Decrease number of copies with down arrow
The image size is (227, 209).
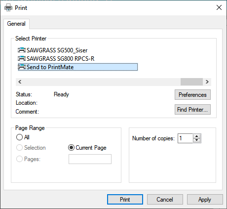[x=197, y=140]
